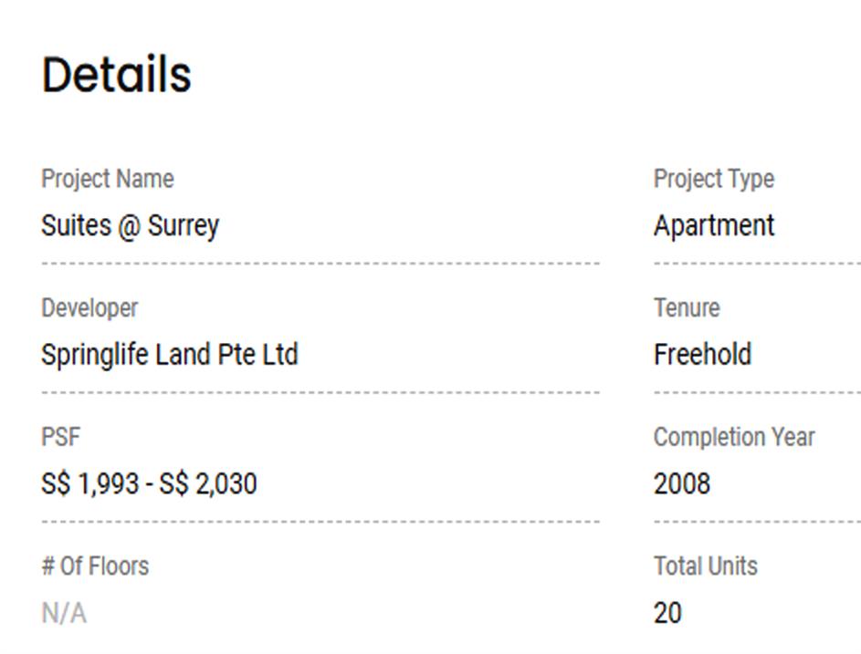Select the total units value 20
Viewport: 861px width, 654px height.
[667, 614]
